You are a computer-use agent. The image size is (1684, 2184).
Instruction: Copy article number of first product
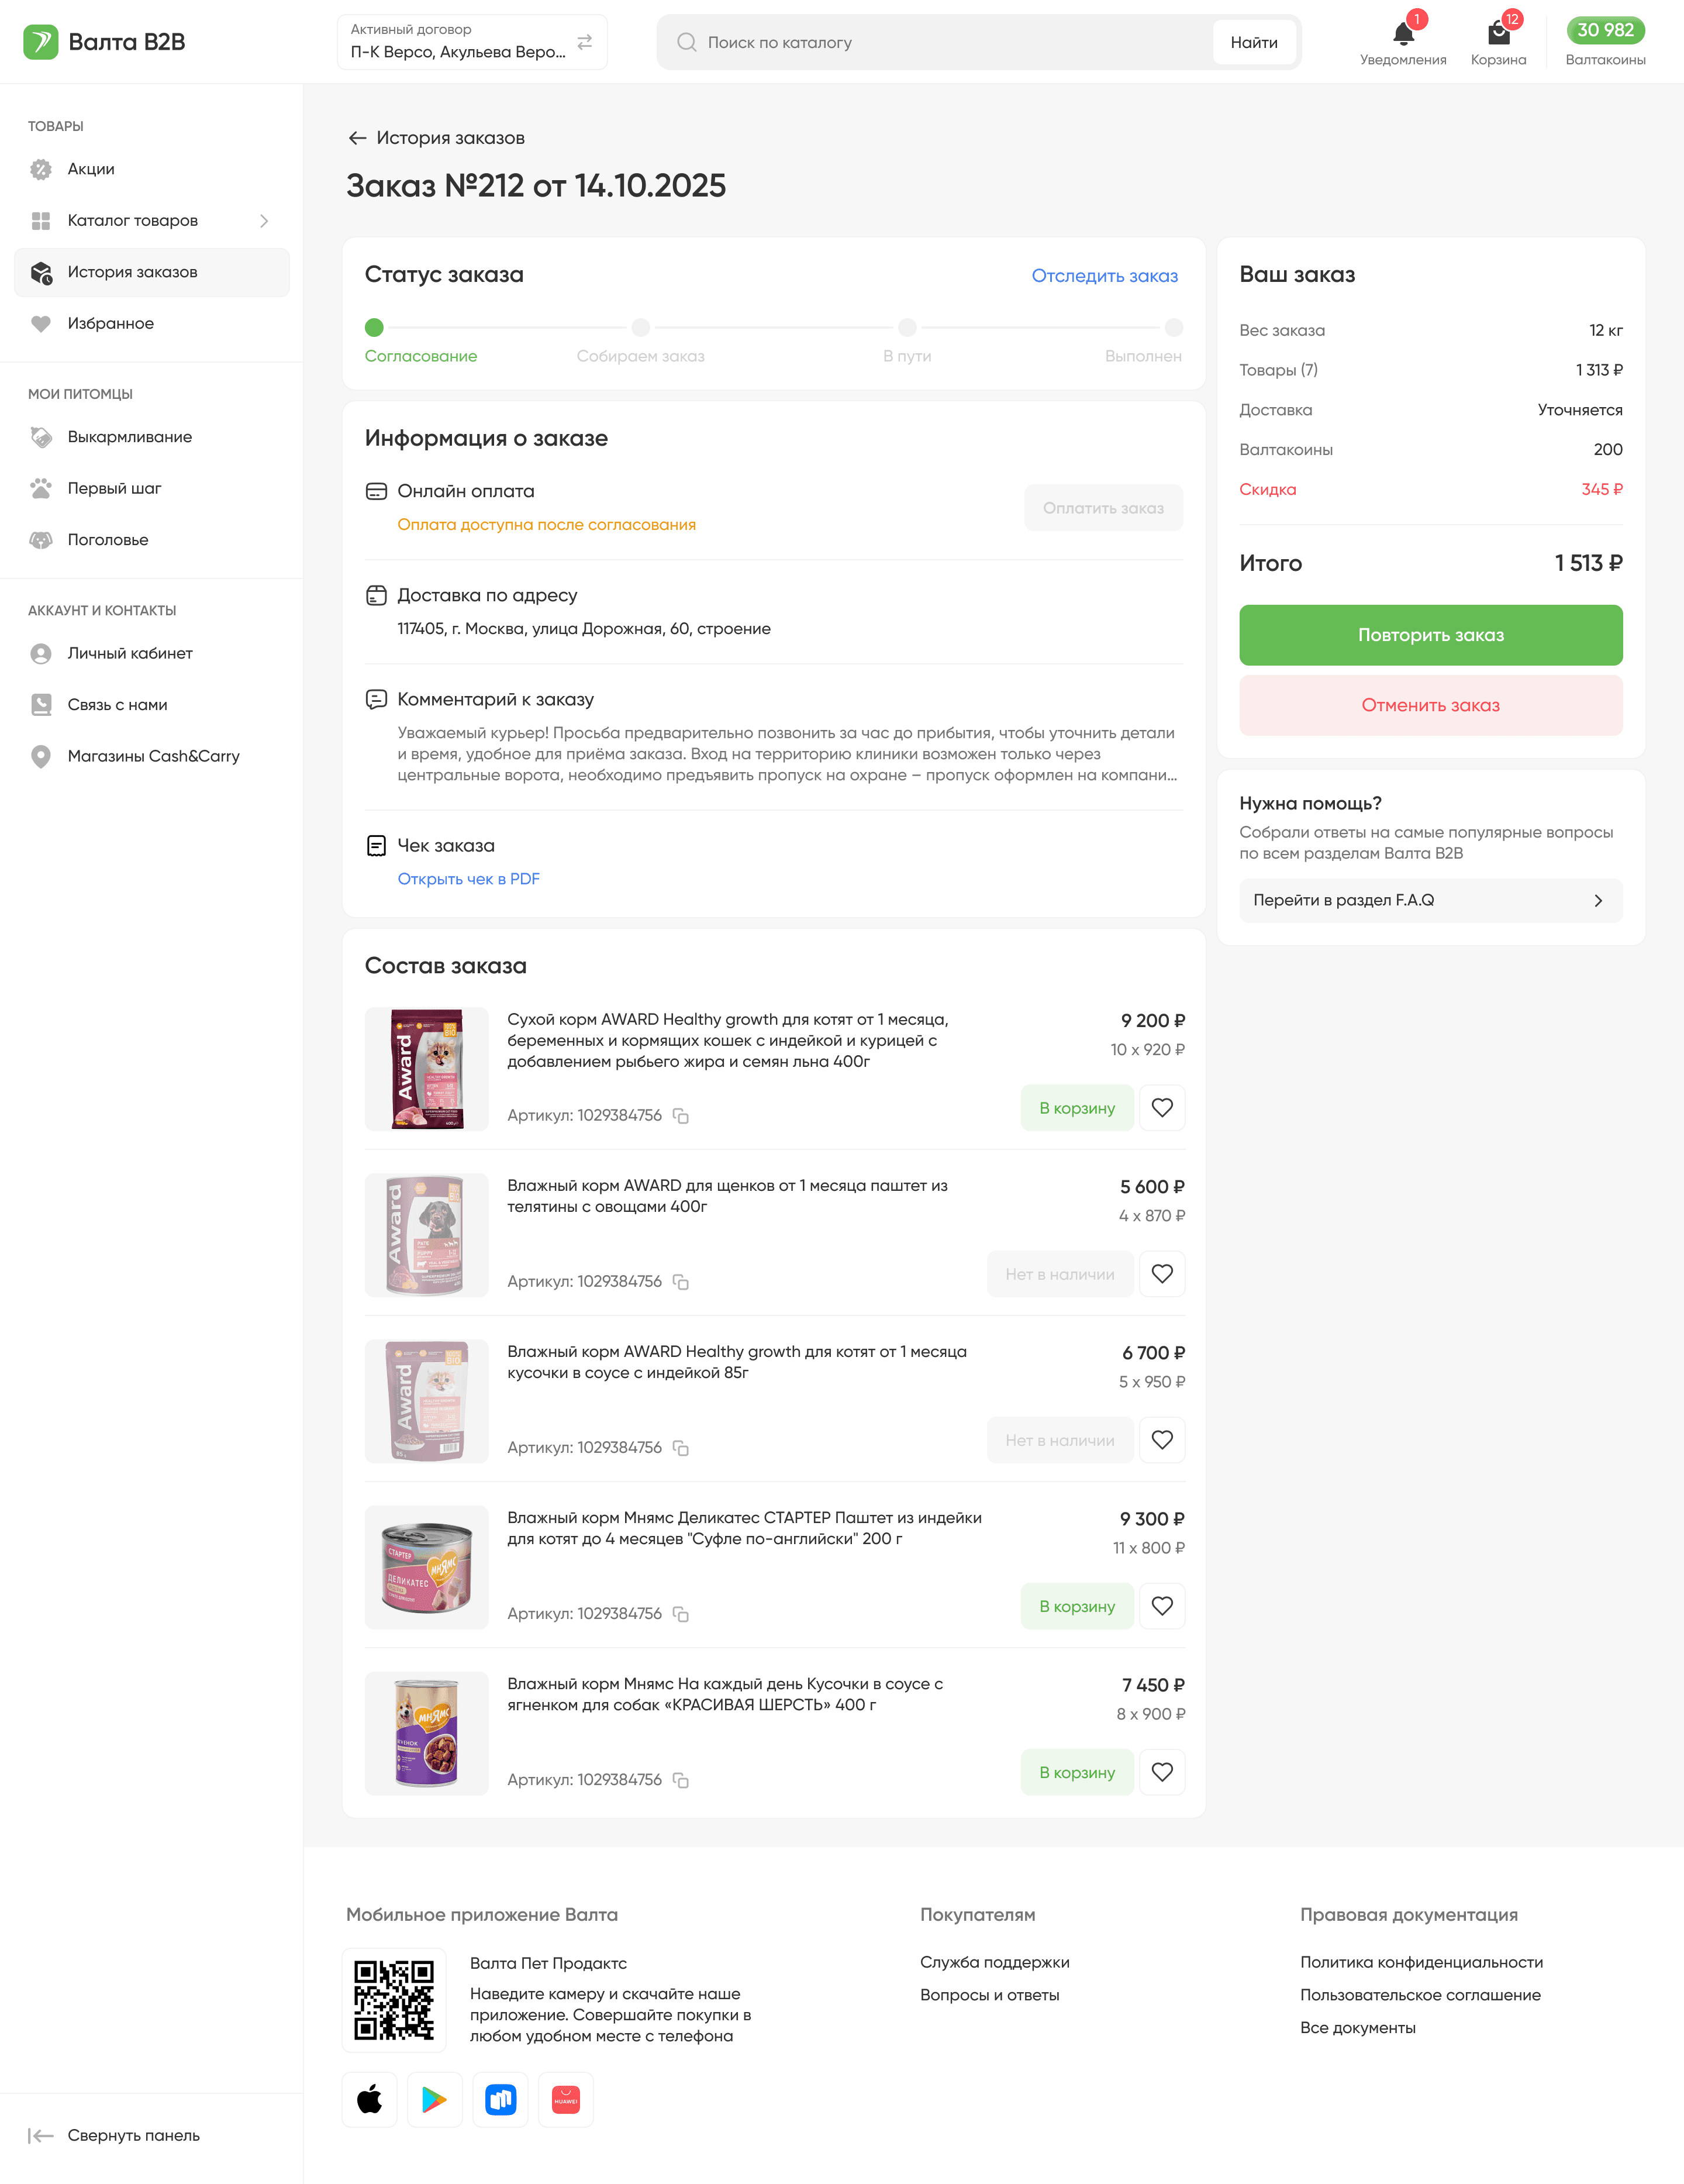pyautogui.click(x=681, y=1116)
